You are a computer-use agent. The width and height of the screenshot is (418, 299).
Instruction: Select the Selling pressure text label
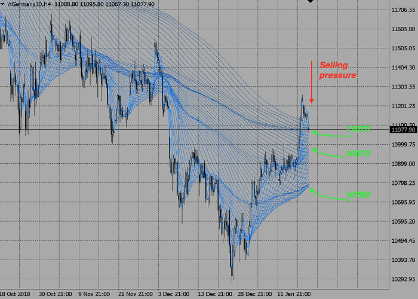(x=337, y=70)
